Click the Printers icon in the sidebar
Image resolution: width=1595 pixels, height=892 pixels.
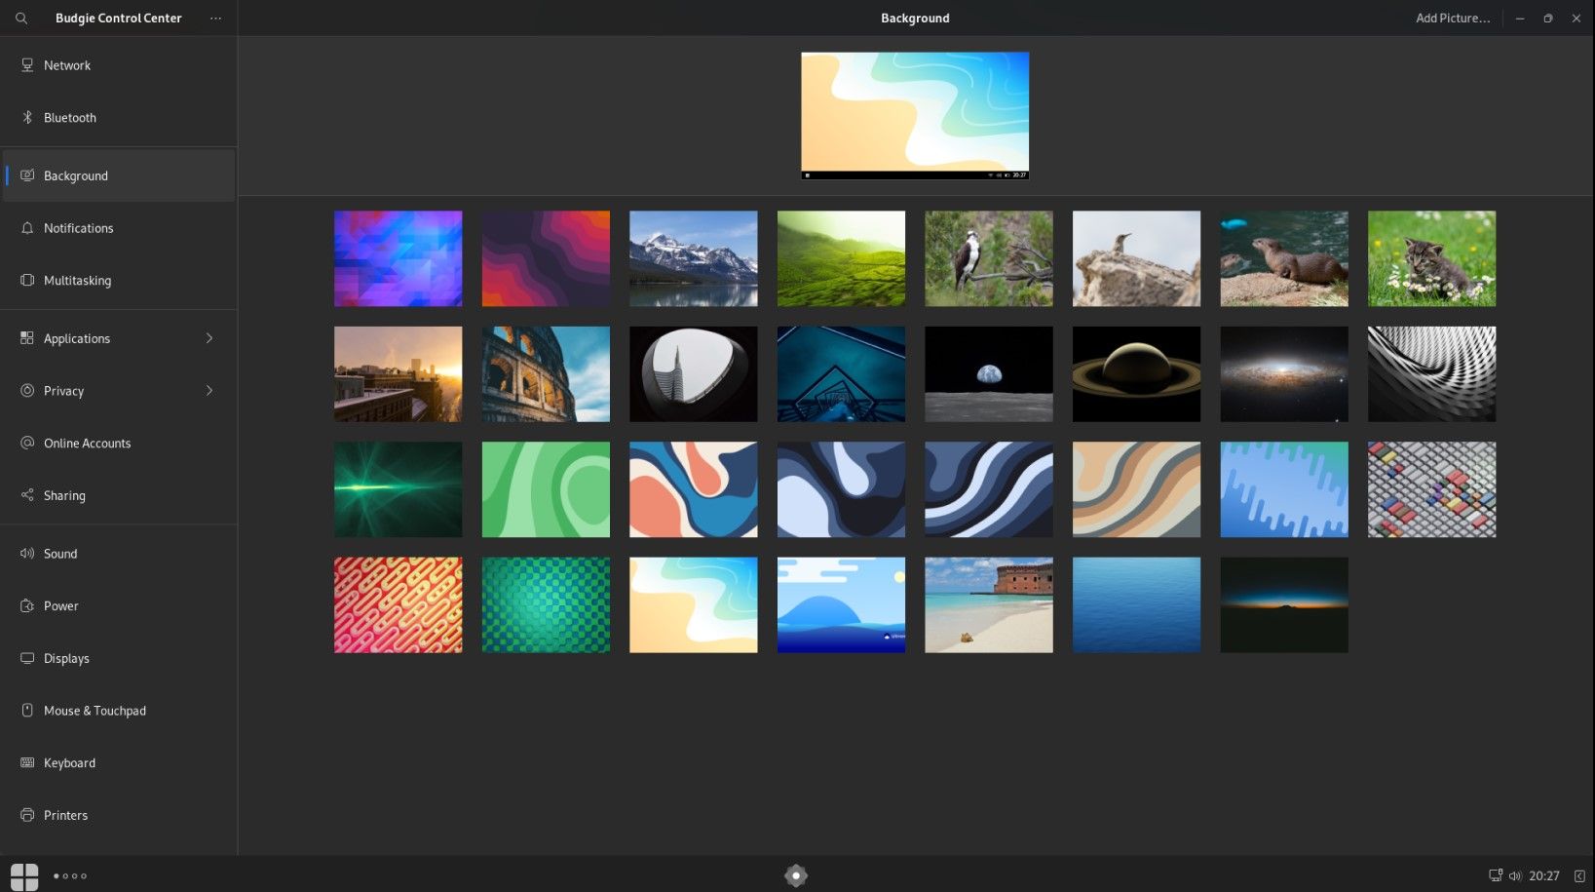pyautogui.click(x=27, y=815)
